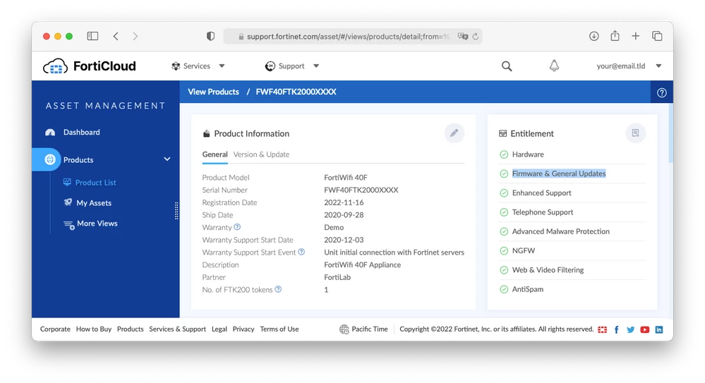Click the Hardware entitlement row

point(572,154)
